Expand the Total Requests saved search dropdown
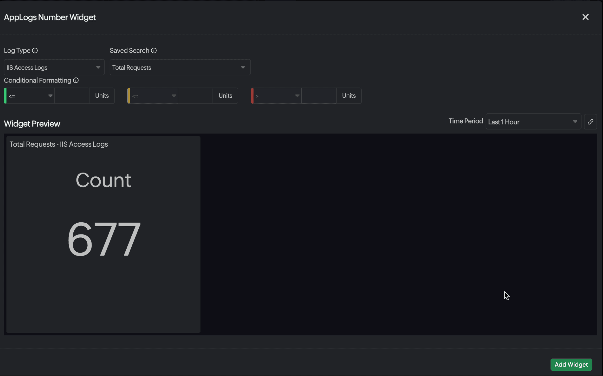This screenshot has width=603, height=376. [180, 68]
